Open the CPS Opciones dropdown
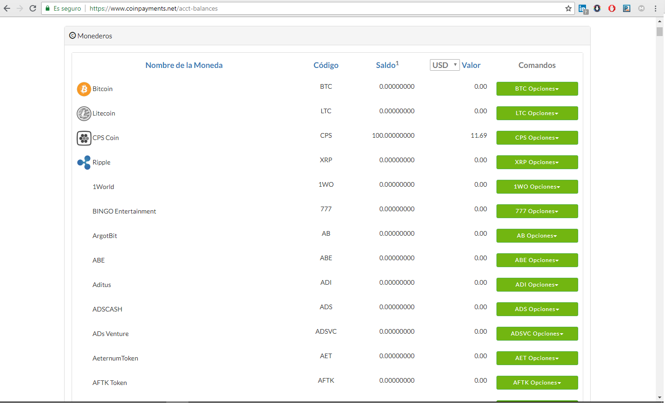The width and height of the screenshot is (665, 403). tap(537, 138)
